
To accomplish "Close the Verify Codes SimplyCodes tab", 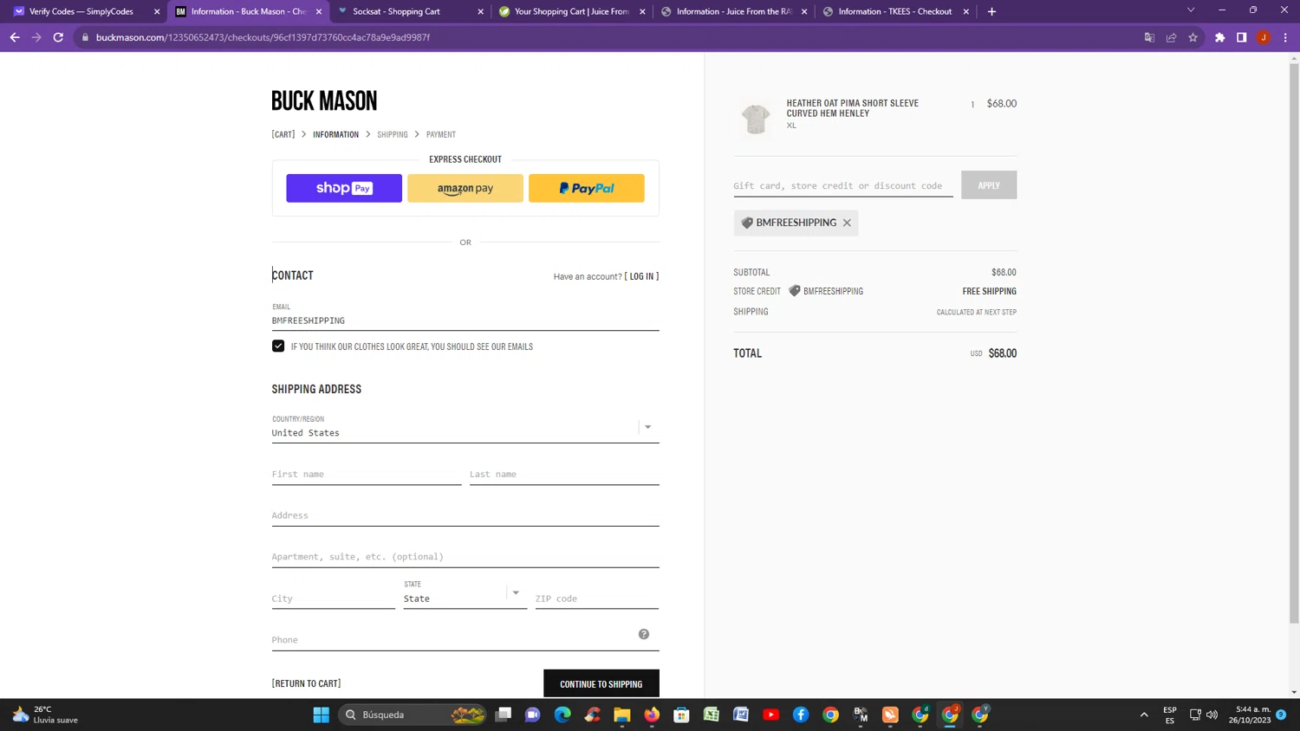I will (157, 11).
